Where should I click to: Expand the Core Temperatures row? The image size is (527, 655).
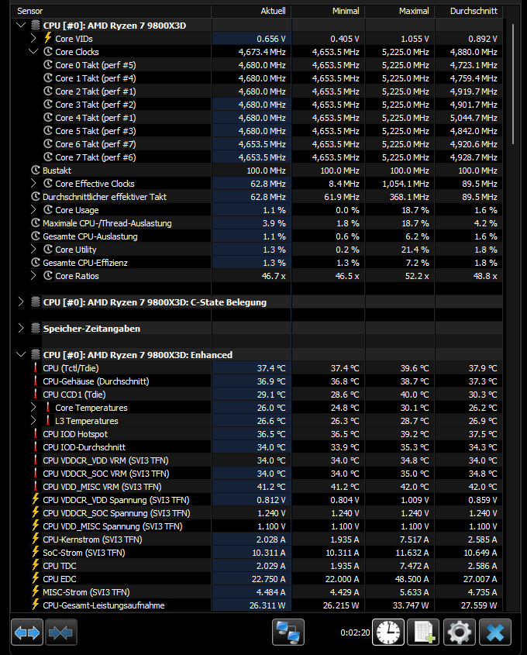[33, 407]
